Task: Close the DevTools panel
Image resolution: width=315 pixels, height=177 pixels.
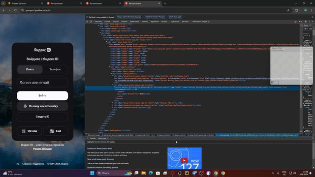Action: tap(313, 22)
